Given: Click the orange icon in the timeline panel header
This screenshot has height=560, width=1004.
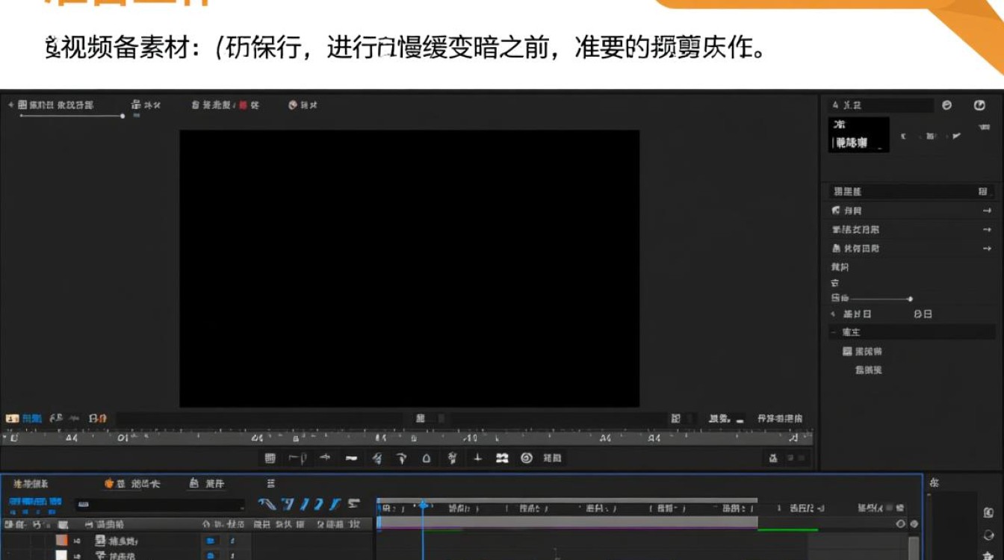Looking at the screenshot, I should 109,484.
